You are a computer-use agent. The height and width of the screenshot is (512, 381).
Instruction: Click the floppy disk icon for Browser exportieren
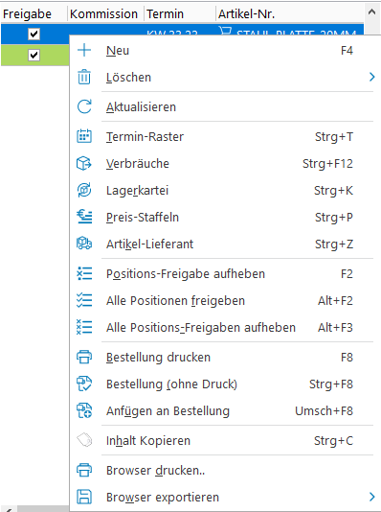(84, 497)
